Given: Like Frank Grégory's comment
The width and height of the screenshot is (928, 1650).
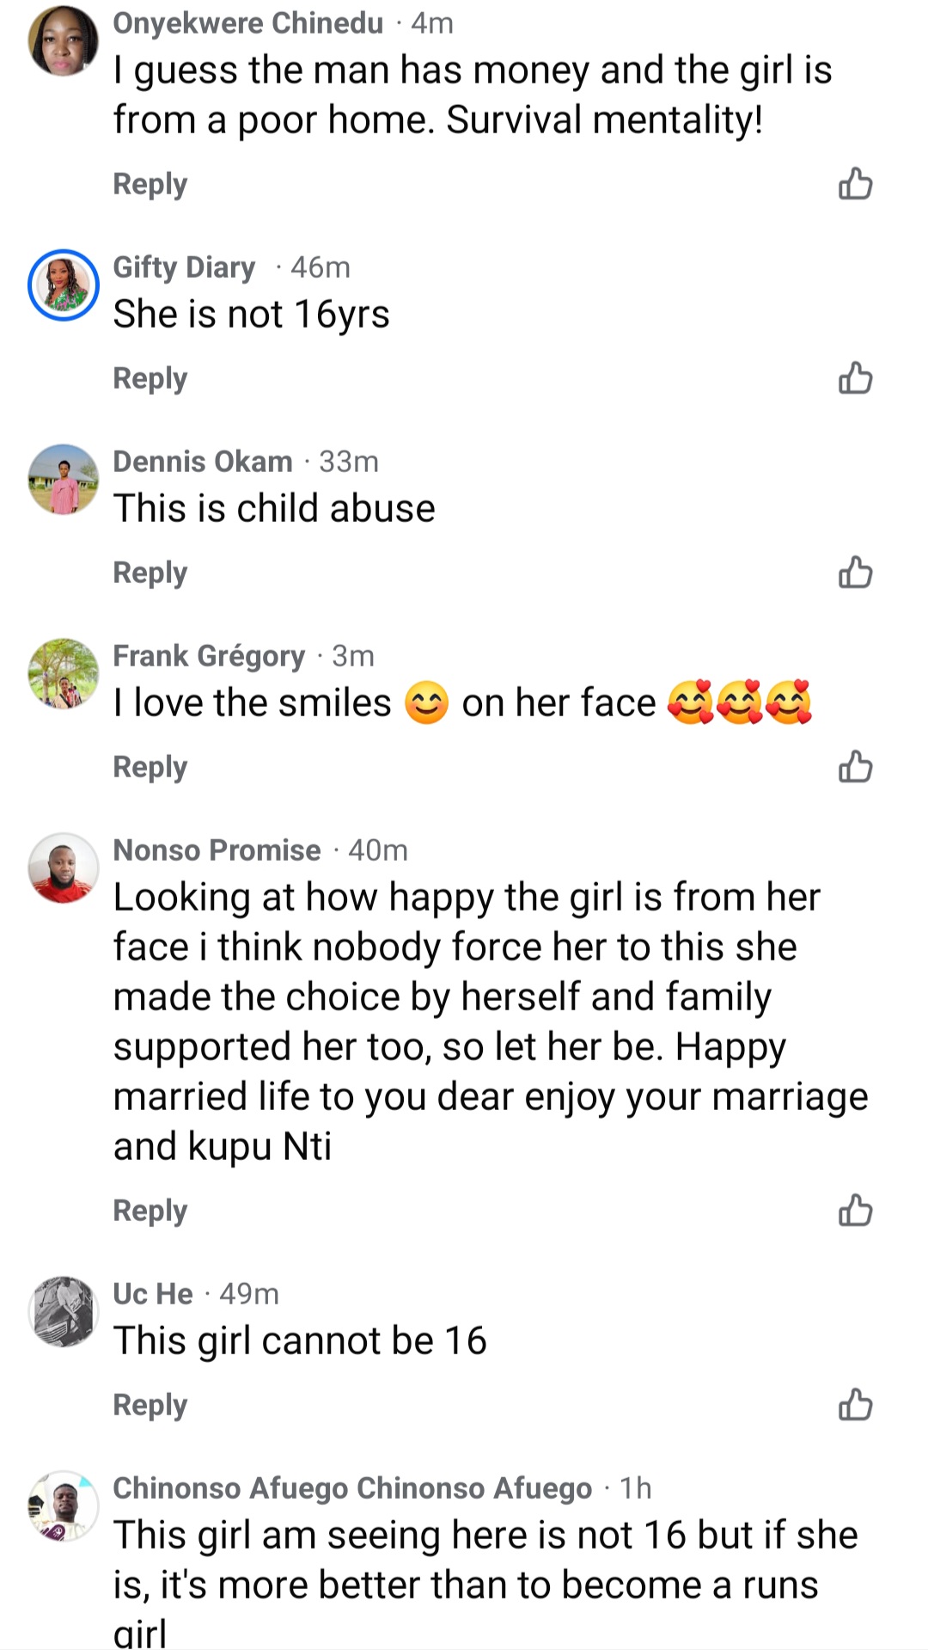Looking at the screenshot, I should (855, 767).
